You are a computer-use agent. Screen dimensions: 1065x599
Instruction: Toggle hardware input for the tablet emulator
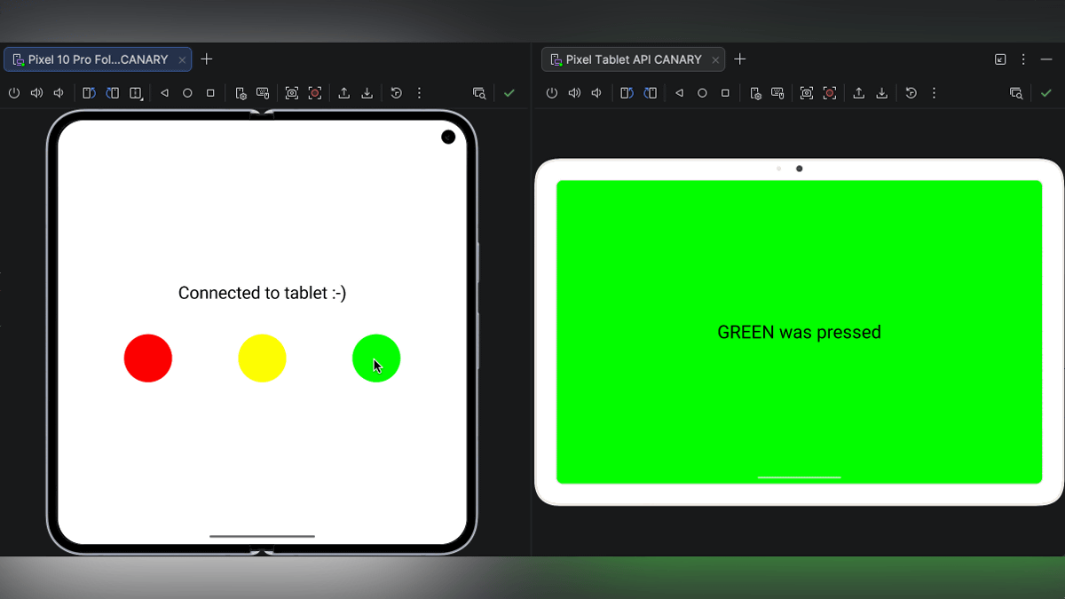(778, 92)
